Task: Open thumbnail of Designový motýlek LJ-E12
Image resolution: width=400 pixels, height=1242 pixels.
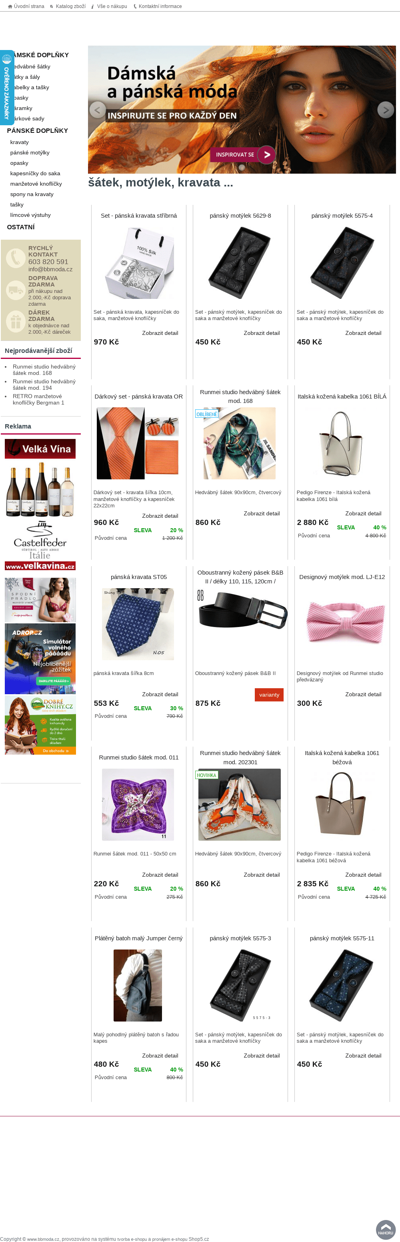Action: (342, 624)
